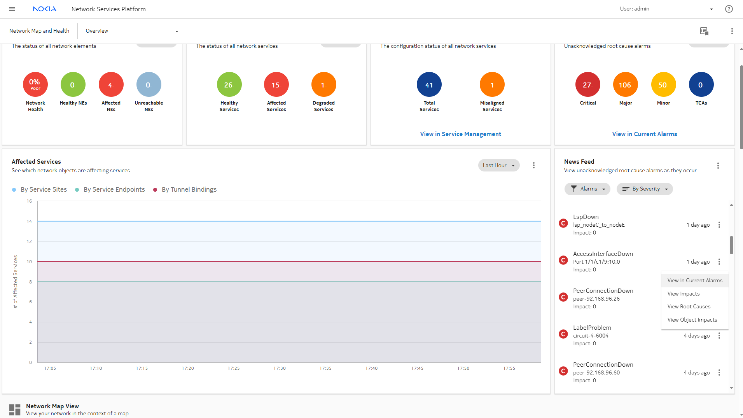Open more actions for AccessInterfaceDown alarm
Viewport: 743px width, 418px height.
(719, 262)
